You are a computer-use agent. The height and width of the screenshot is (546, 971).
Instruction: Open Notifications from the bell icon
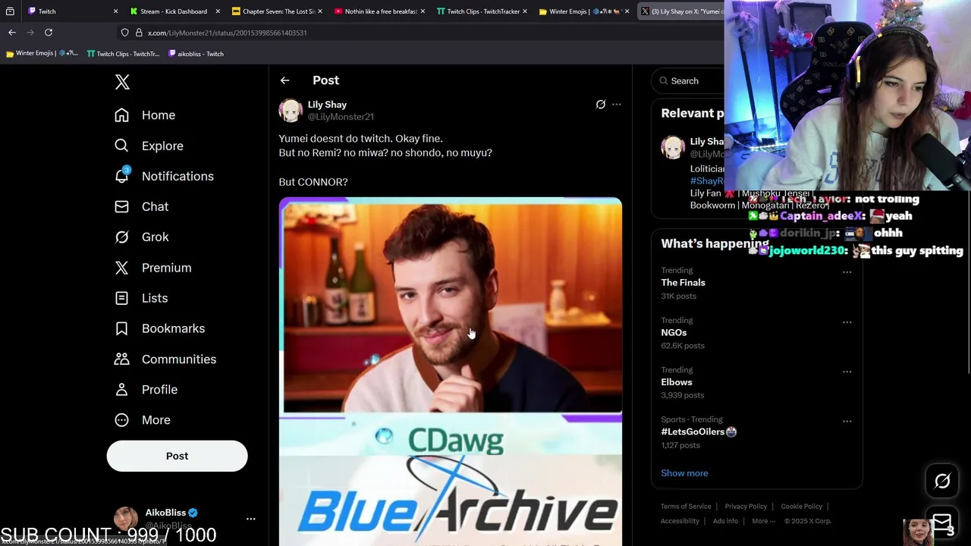[x=164, y=176]
